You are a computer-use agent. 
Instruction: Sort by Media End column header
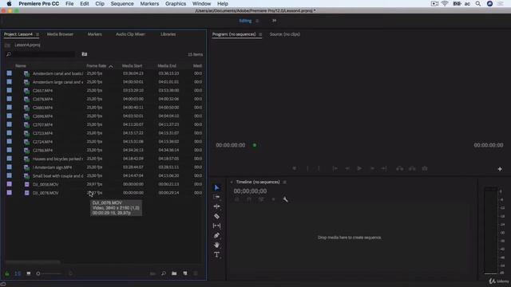[167, 65]
